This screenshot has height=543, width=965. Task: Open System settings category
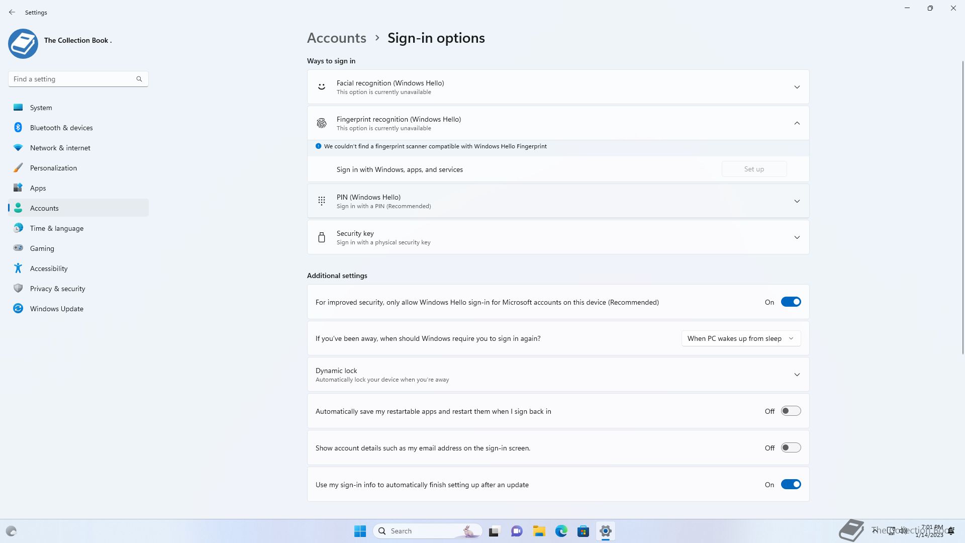click(x=78, y=107)
